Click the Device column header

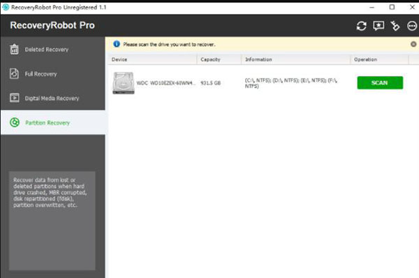coord(152,59)
